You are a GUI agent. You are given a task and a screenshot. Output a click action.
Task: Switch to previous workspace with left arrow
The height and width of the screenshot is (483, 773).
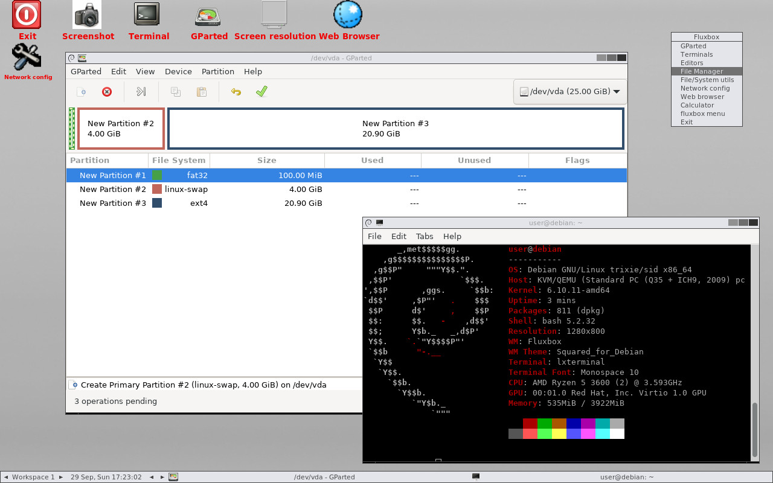(6, 477)
